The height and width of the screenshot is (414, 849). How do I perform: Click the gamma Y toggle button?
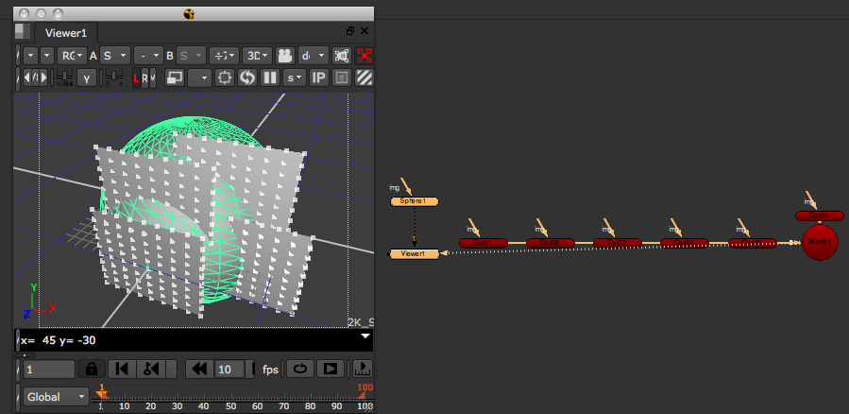tap(87, 78)
